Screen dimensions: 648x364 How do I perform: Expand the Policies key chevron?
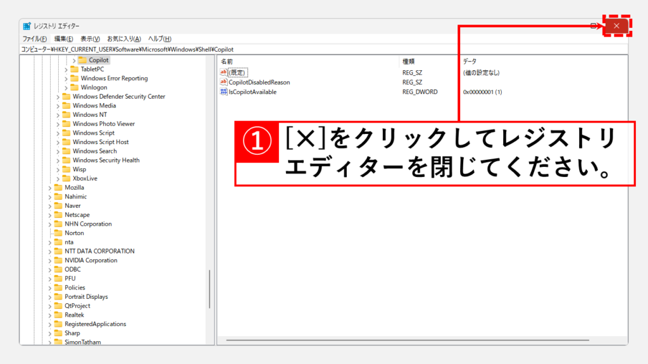pyautogui.click(x=50, y=288)
